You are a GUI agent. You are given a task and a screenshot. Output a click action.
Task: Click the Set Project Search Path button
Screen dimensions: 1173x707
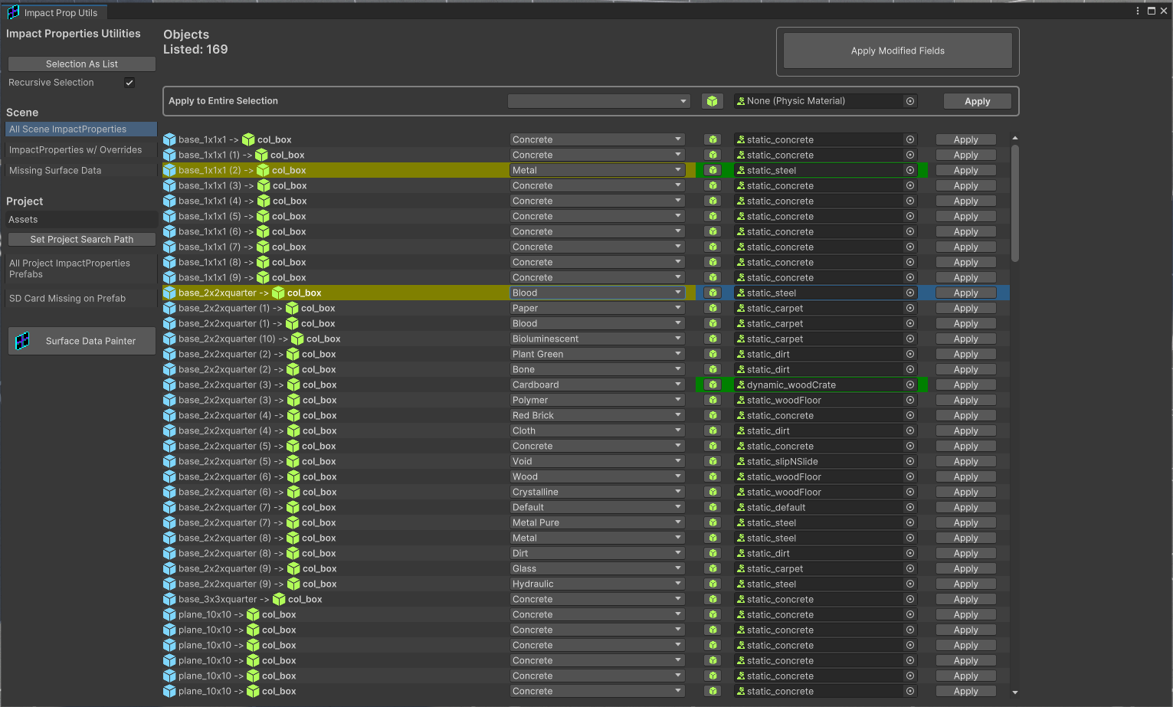coord(82,240)
